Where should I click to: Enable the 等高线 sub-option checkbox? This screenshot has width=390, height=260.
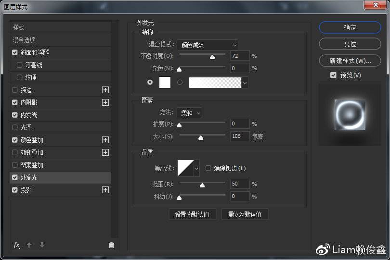[x=19, y=65]
